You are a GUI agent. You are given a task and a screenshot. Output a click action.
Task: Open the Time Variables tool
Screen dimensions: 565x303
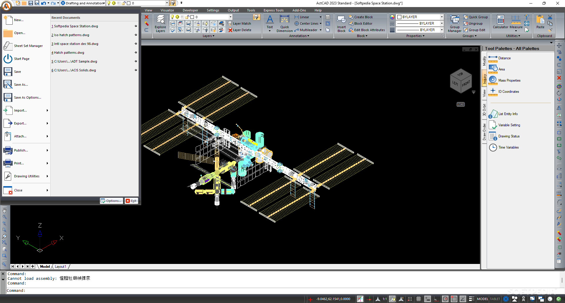(x=504, y=147)
